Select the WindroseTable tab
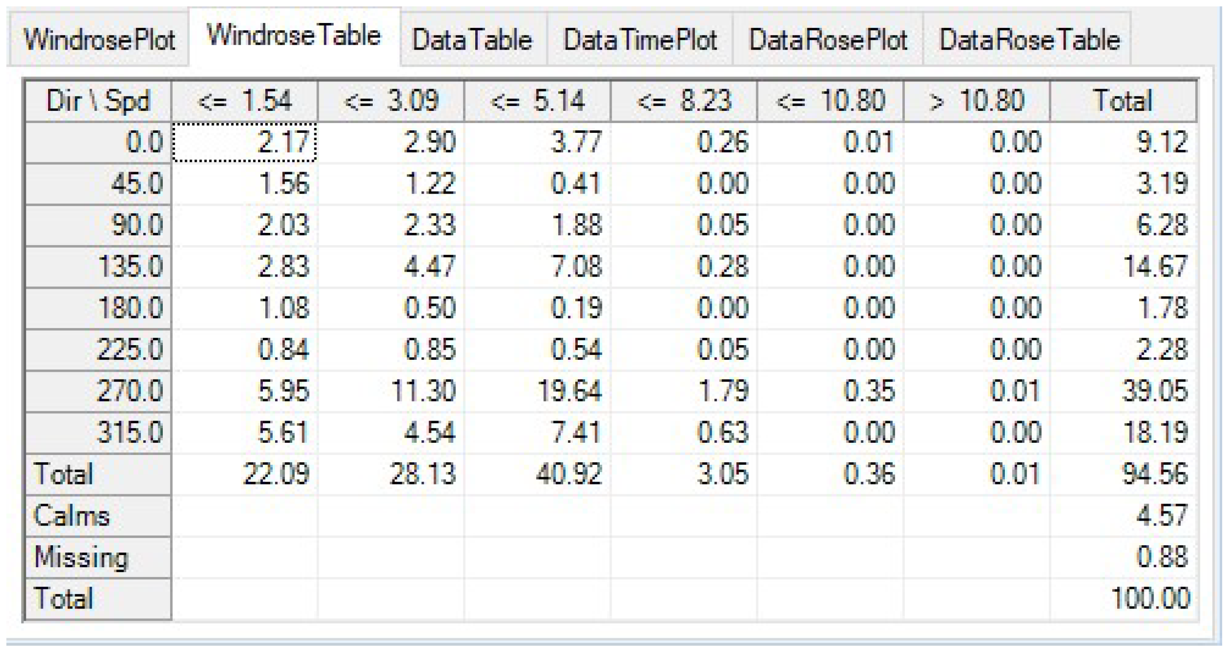The width and height of the screenshot is (1231, 655). [294, 36]
